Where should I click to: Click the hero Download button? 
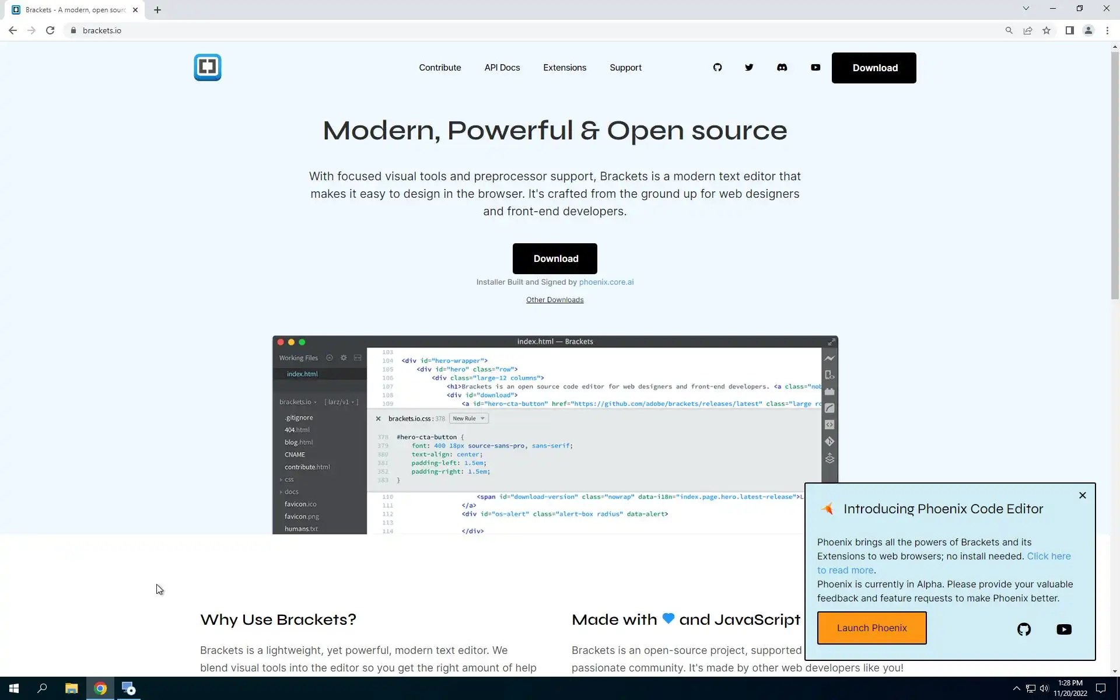click(x=554, y=258)
